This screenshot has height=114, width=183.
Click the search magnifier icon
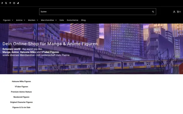pos(153,12)
